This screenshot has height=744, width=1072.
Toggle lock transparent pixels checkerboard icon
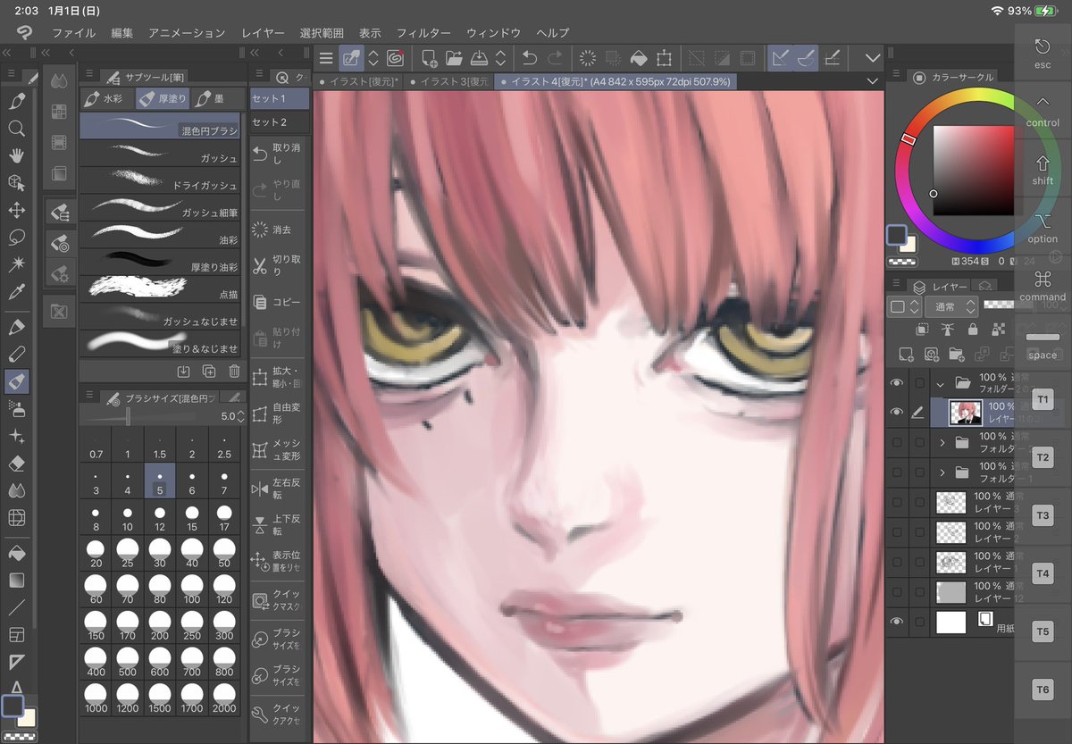(1000, 330)
